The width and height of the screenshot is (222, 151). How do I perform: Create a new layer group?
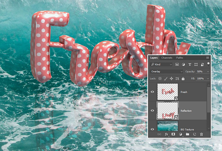(188, 134)
